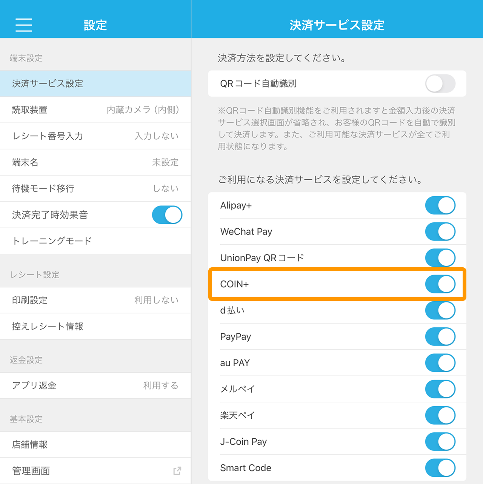Click the 設定 header title
This screenshot has height=484, width=483.
pos(95,25)
